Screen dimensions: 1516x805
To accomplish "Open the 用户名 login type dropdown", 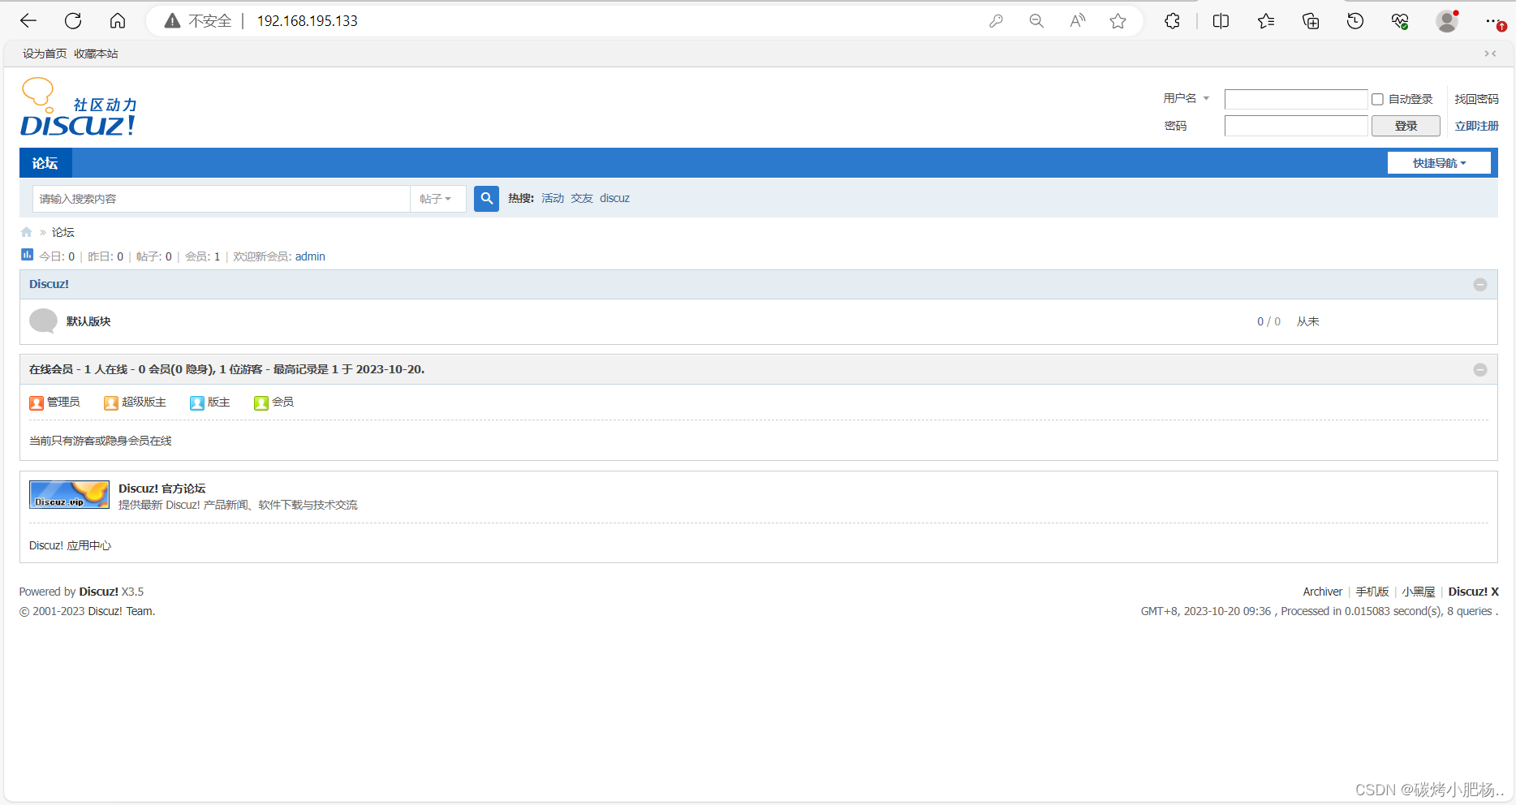I will pos(1186,98).
